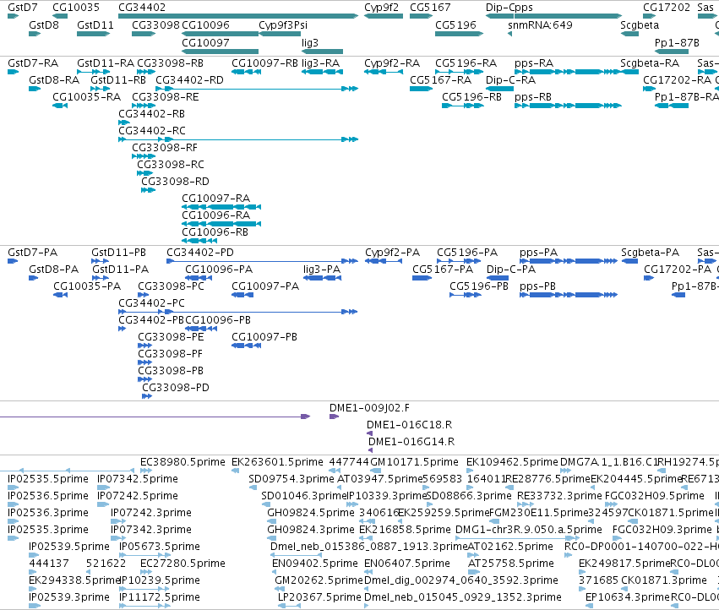
Task: Select EST LP20367.5prime
Action: [319, 597]
